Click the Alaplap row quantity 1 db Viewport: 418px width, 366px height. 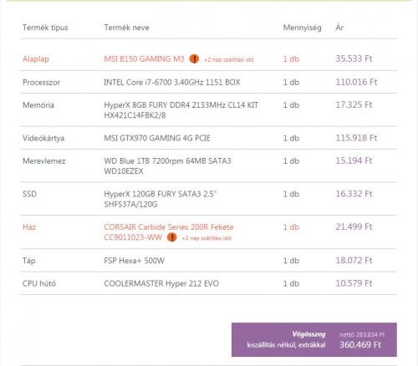[291, 59]
